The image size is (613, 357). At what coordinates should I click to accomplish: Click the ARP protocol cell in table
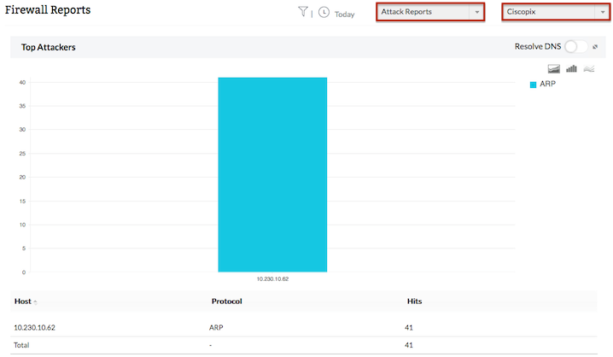point(216,328)
